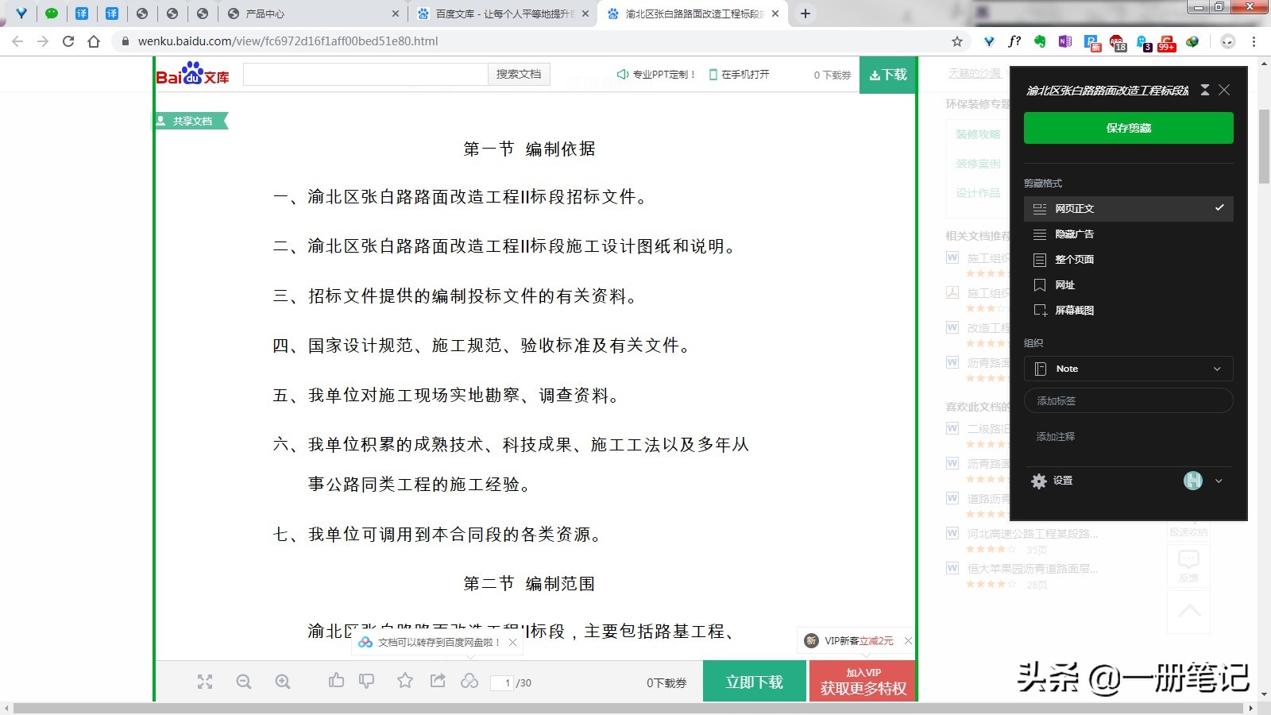
Task: Save document to Baidu Netdisk
Action: click(469, 681)
